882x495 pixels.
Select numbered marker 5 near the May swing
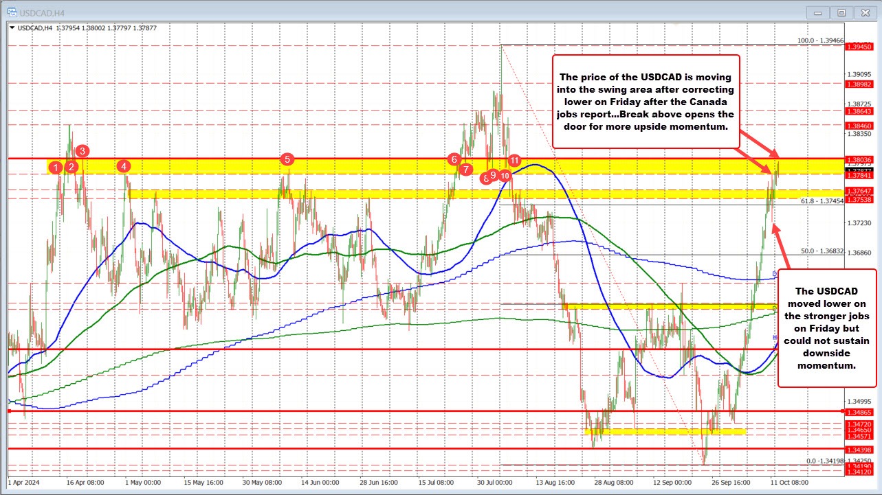tap(287, 160)
